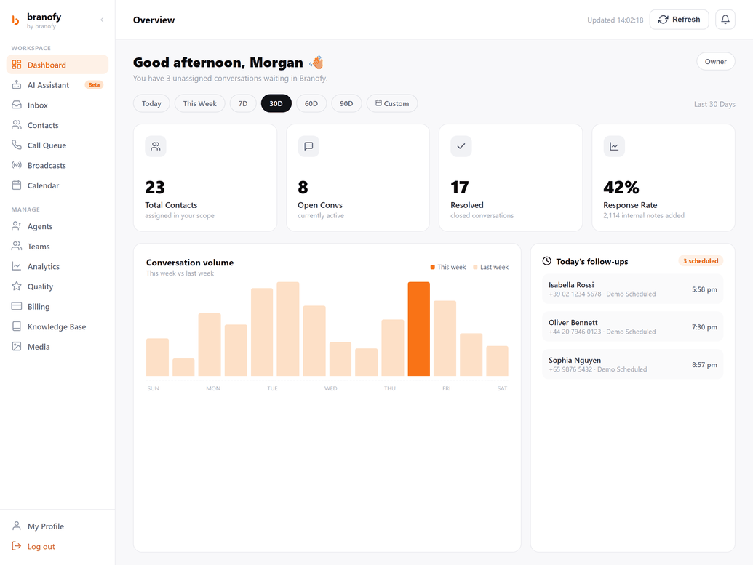Click the Beta badge

[94, 85]
